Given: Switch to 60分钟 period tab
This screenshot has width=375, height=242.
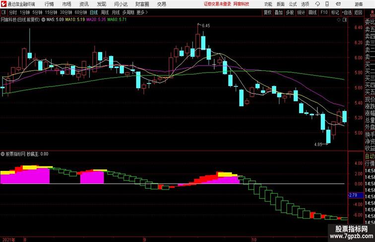Looking at the screenshot, I should 81,12.
